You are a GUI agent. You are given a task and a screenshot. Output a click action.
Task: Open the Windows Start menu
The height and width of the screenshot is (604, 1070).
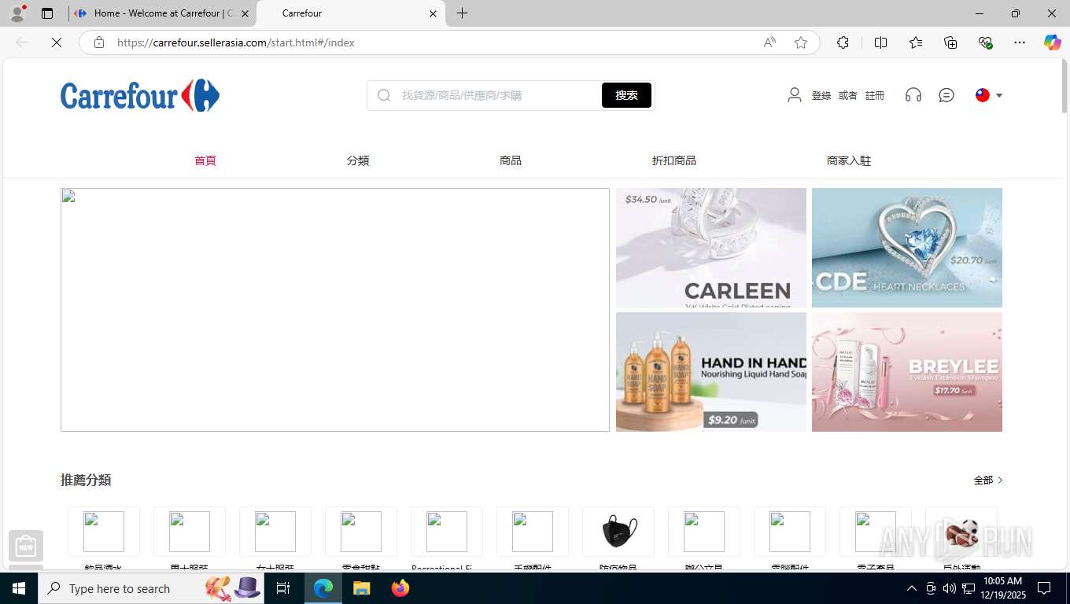pos(19,588)
